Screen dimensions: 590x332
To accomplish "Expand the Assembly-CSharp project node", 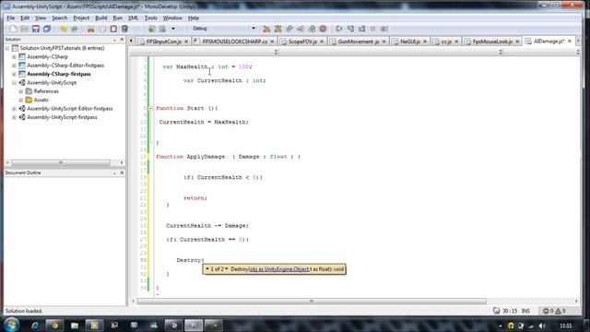I will click(x=14, y=57).
